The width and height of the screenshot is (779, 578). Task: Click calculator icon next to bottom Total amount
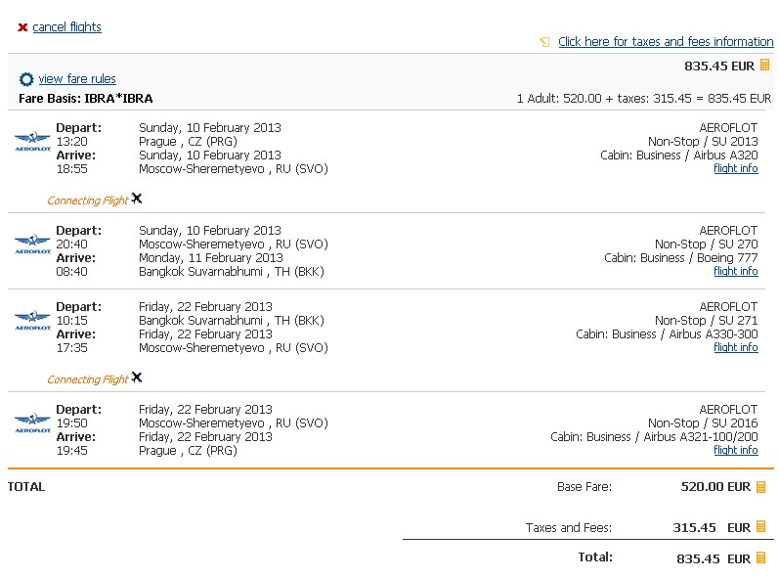click(761, 558)
